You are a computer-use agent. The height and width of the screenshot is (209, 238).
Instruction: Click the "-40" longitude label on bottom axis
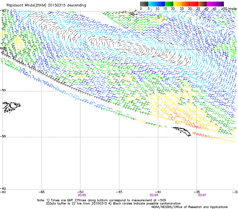158,192
